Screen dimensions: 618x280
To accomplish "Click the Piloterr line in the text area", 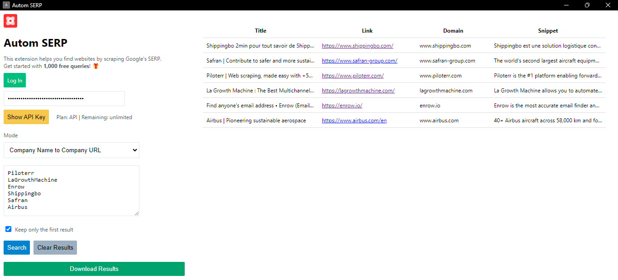I will click(21, 173).
